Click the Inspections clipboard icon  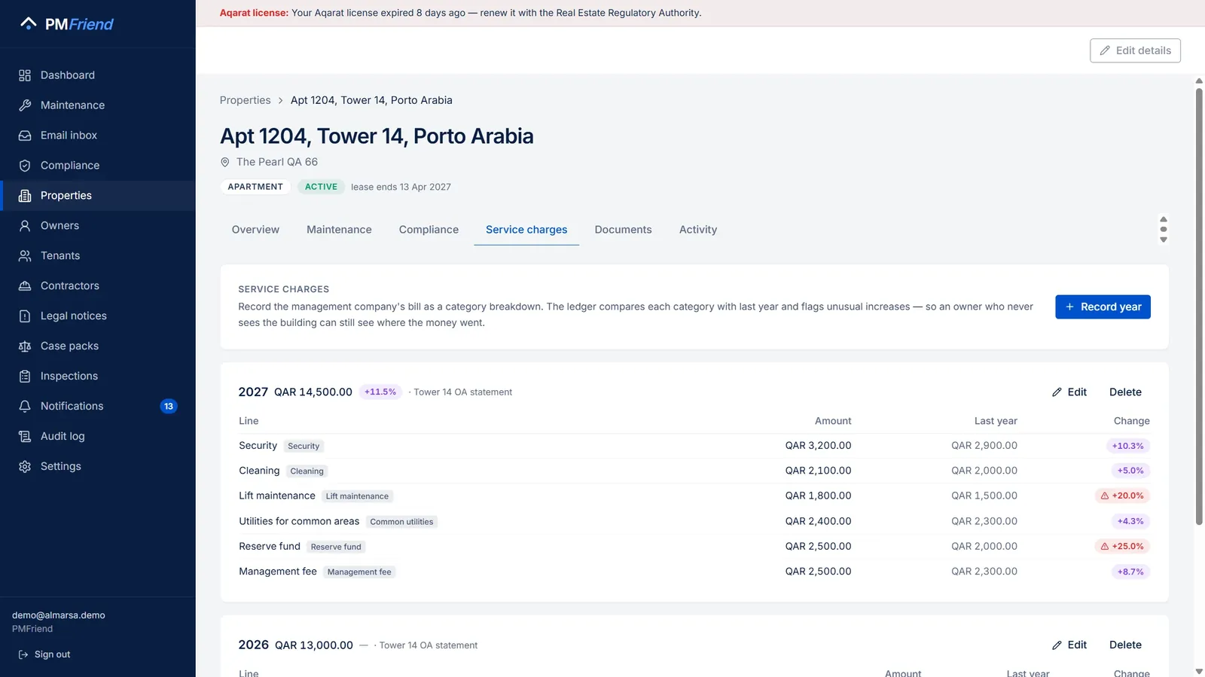(x=25, y=376)
